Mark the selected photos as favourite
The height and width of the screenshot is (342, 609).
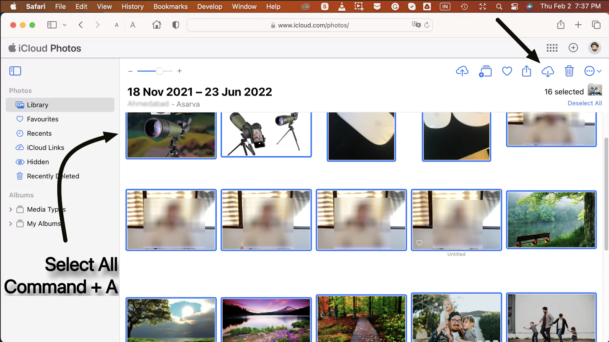tap(507, 71)
